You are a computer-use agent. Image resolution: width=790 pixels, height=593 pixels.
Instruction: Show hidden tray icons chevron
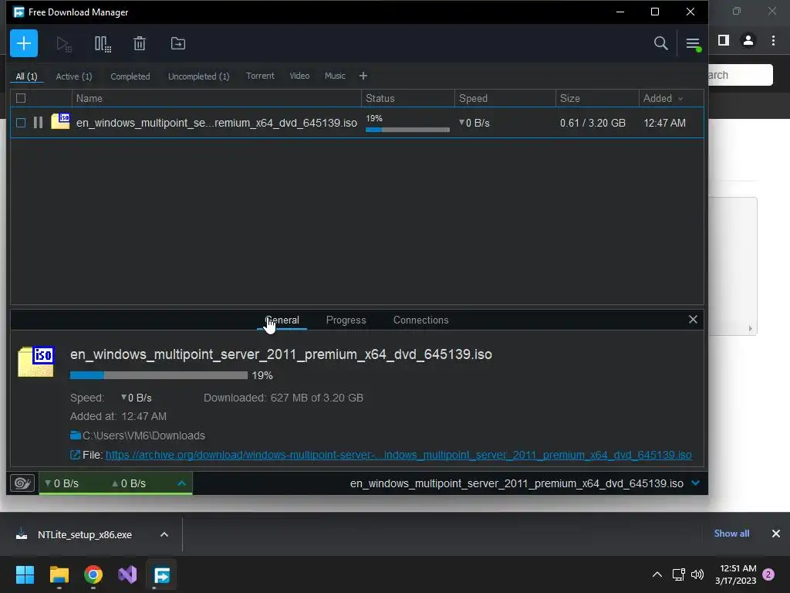point(657,574)
